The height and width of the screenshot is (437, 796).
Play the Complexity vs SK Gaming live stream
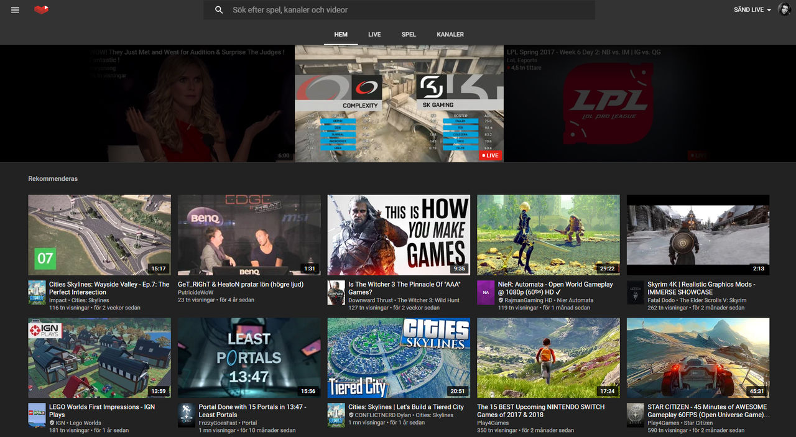click(399, 103)
